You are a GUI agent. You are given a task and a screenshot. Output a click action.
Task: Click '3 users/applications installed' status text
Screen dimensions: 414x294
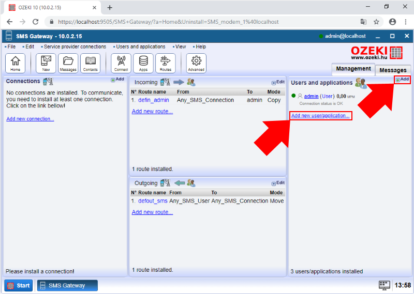pyautogui.click(x=327, y=271)
